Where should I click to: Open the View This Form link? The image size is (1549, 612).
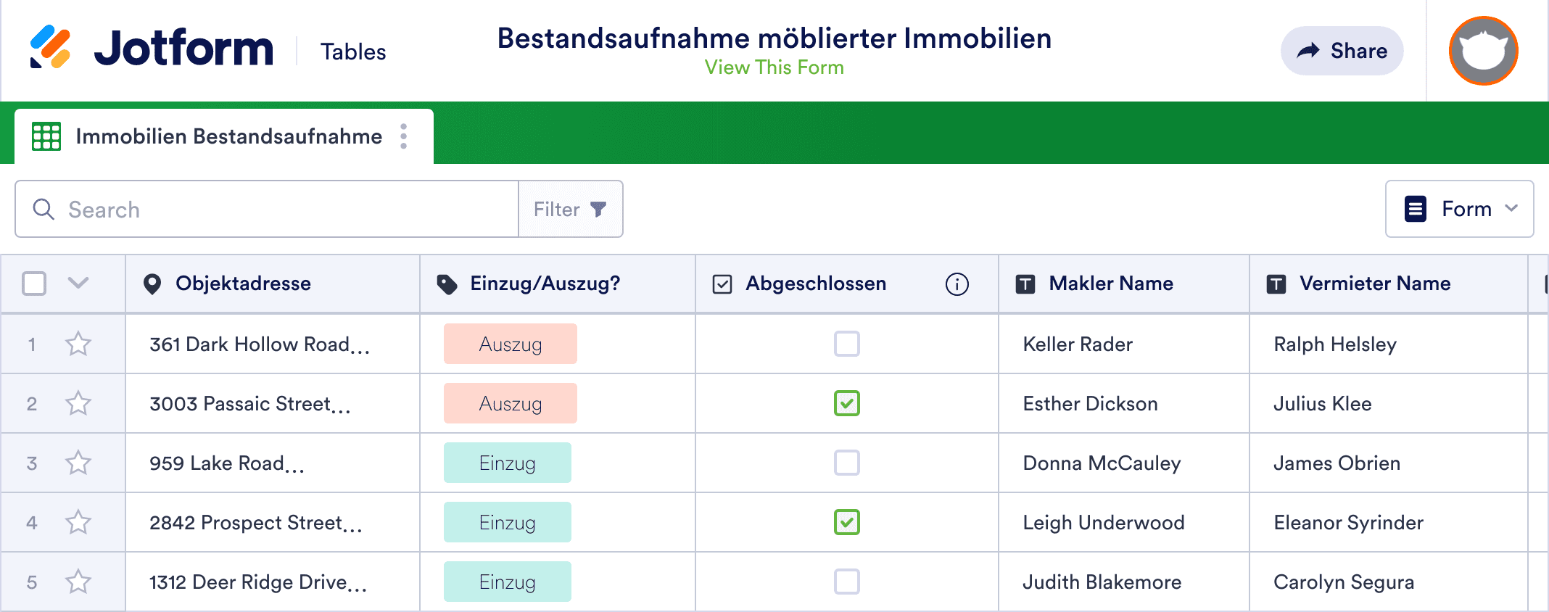[774, 67]
